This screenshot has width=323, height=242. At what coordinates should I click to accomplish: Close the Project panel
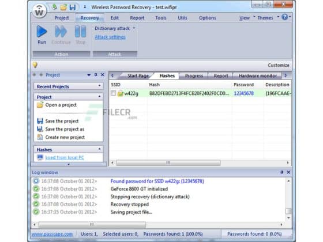point(103,75)
